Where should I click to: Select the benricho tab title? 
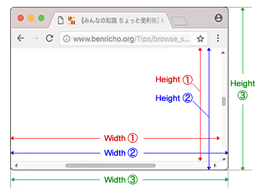pyautogui.click(x=123, y=21)
